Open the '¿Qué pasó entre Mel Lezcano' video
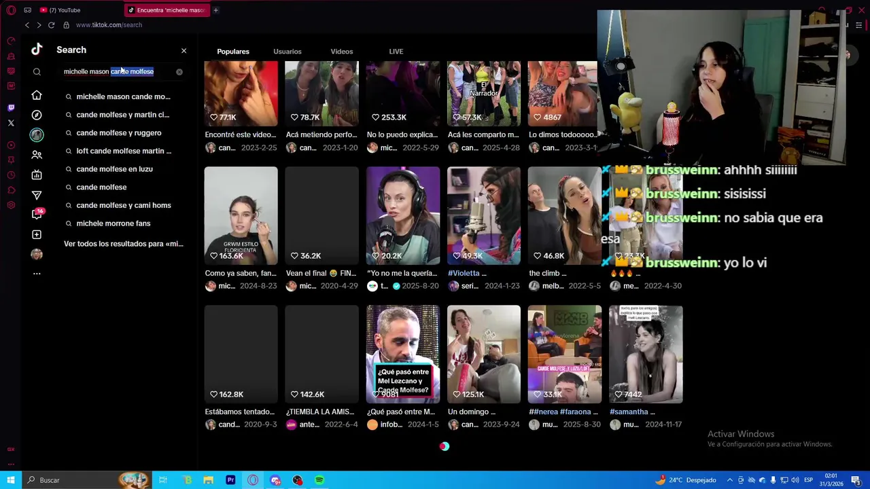Viewport: 870px width, 489px height. tap(403, 354)
